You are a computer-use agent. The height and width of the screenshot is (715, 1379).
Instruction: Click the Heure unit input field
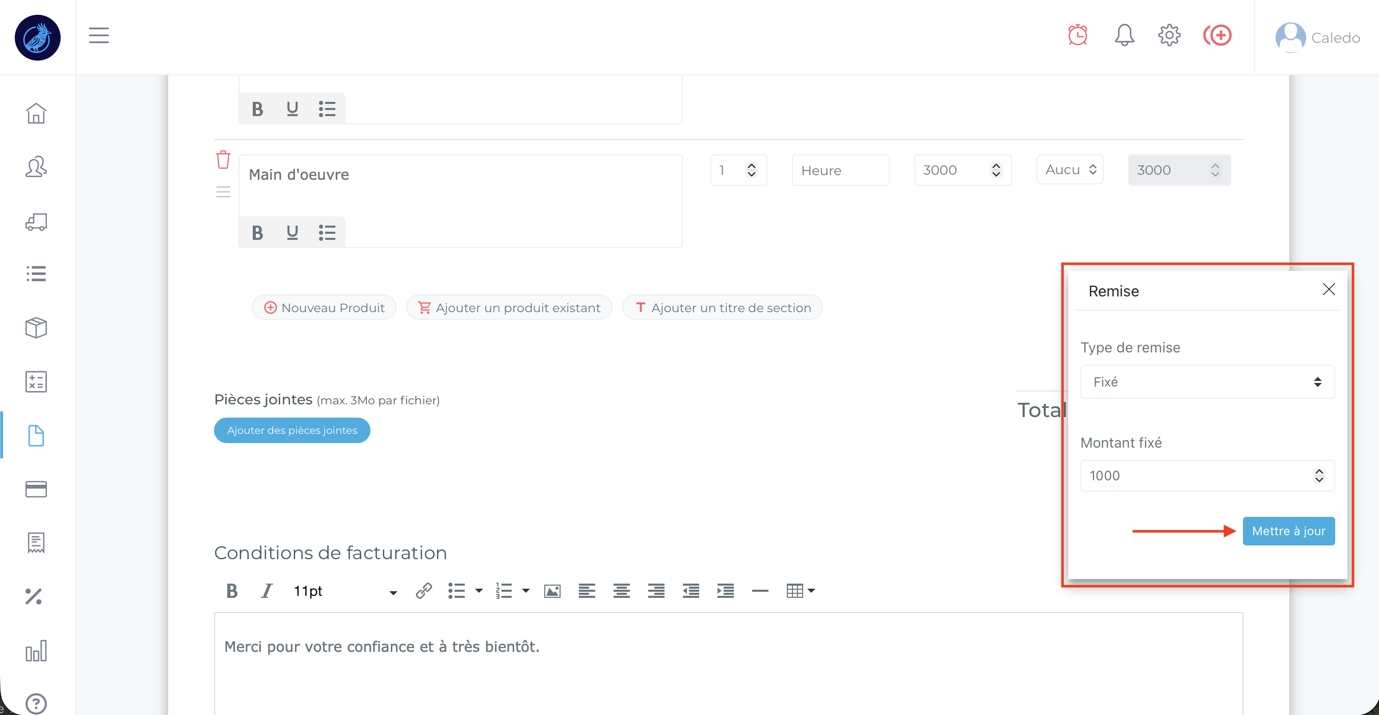[840, 171]
